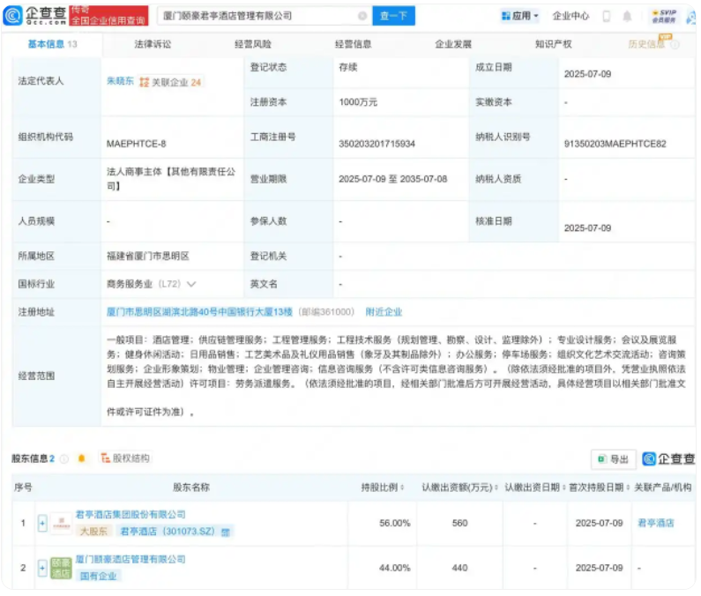Image resolution: width=701 pixels, height=596 pixels.
Task: Switch to 企业发展 tab
Action: click(453, 44)
